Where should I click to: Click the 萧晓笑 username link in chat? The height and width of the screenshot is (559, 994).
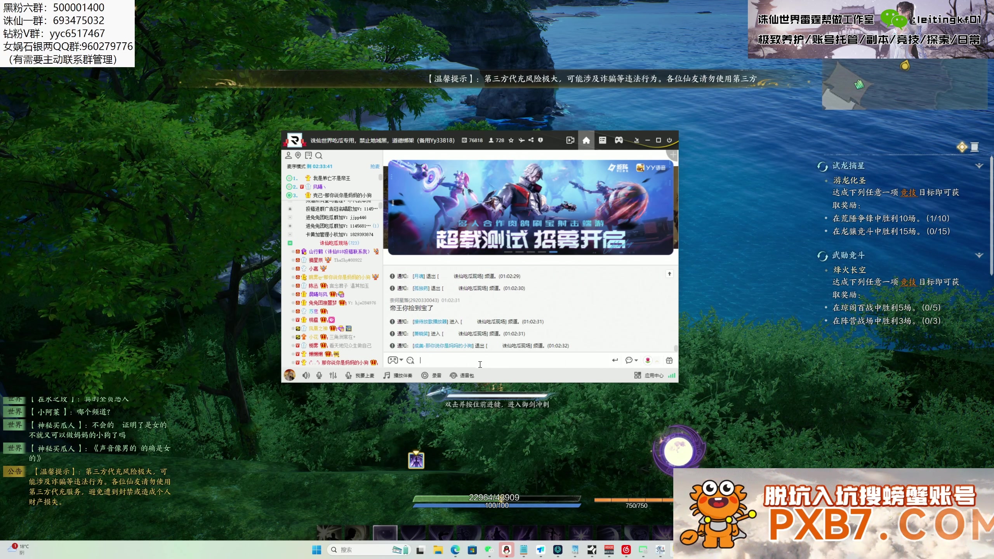click(421, 334)
